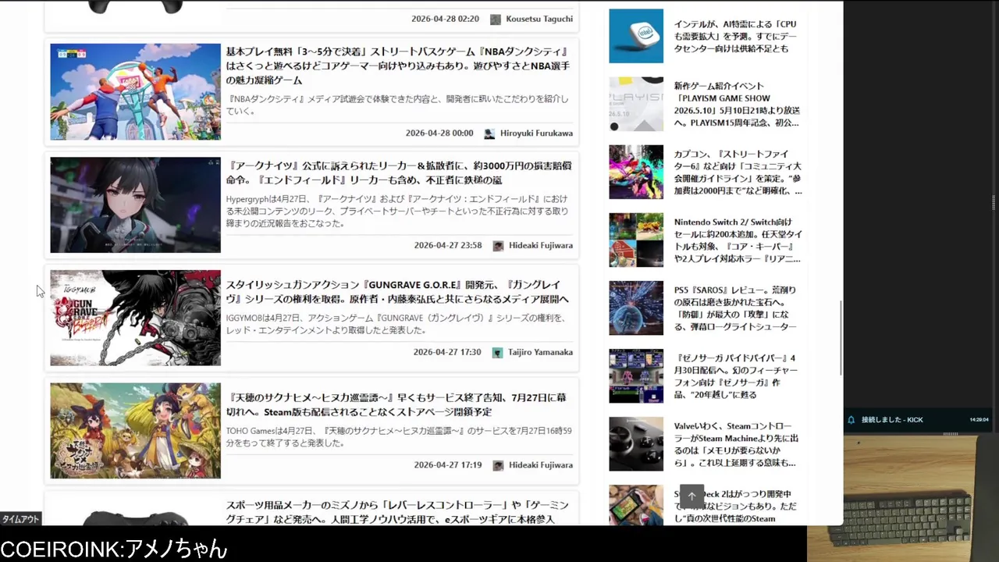Viewport: 999px width, 562px height.
Task: Click Hideaki Fujiwara avatar on the Arknights article
Action: pyautogui.click(x=499, y=246)
